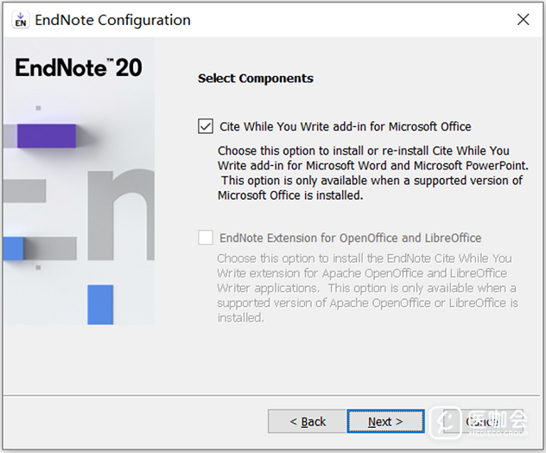This screenshot has height=453, width=546.
Task: Uncheck the Cite While You Write checkbox
Action: pos(206,127)
